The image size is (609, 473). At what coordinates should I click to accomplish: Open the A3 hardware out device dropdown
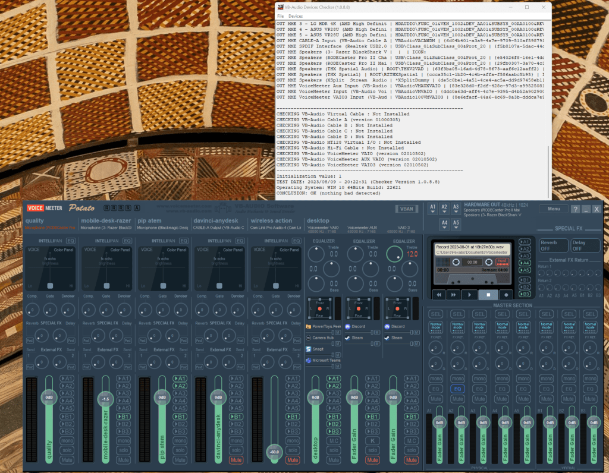456,209
